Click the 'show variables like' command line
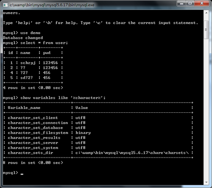Screen dimensions: 212x188 coord(54,98)
